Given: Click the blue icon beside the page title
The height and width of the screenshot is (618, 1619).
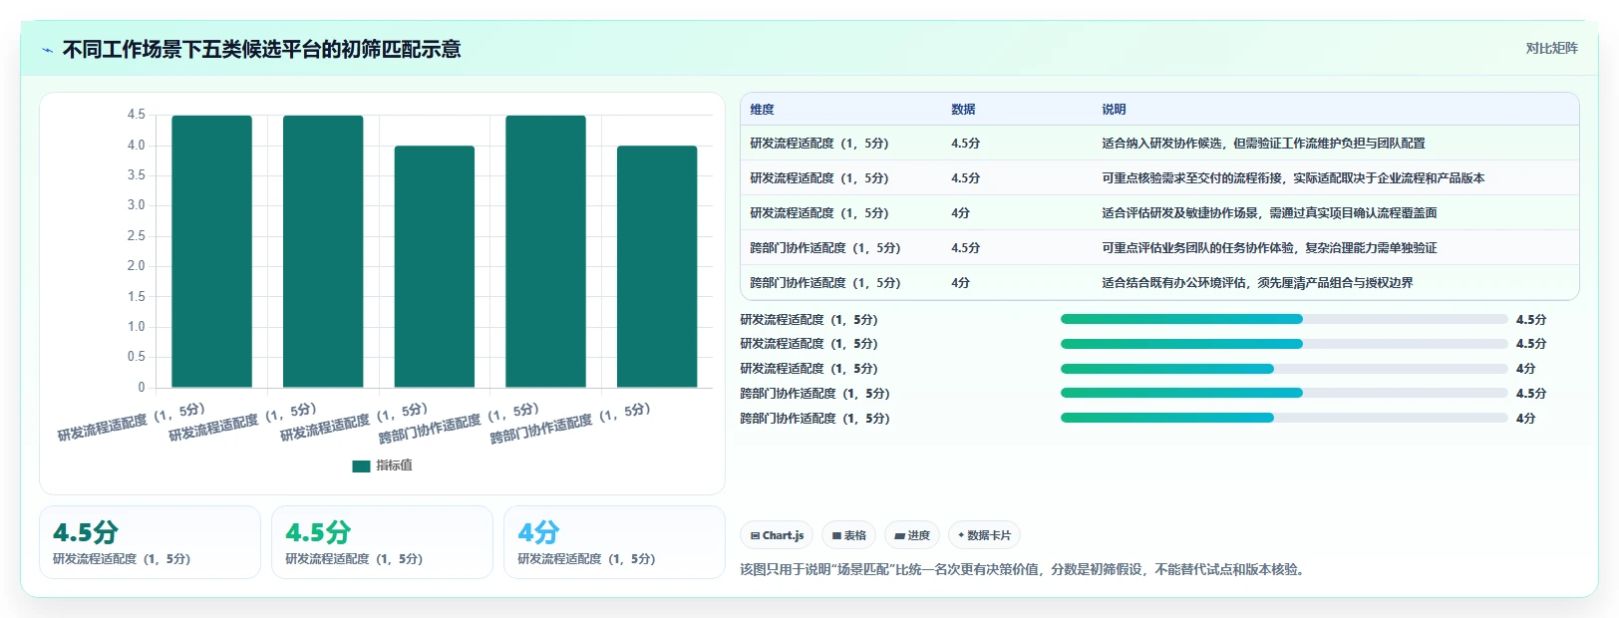Looking at the screenshot, I should (48, 50).
